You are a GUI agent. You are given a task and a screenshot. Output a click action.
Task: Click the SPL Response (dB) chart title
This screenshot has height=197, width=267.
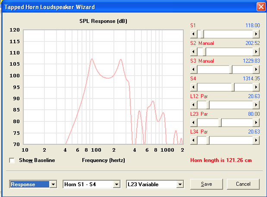click(x=103, y=21)
